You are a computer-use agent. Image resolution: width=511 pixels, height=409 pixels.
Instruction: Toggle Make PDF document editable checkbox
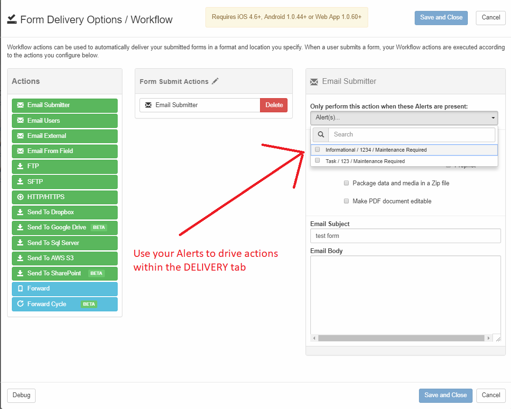(x=346, y=201)
